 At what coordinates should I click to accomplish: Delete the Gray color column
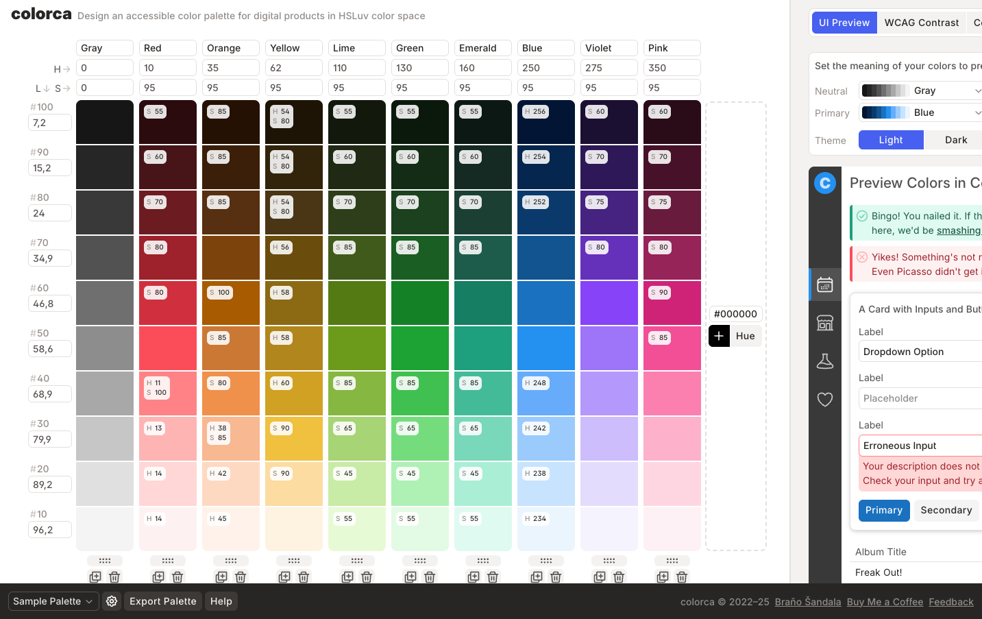click(x=114, y=577)
